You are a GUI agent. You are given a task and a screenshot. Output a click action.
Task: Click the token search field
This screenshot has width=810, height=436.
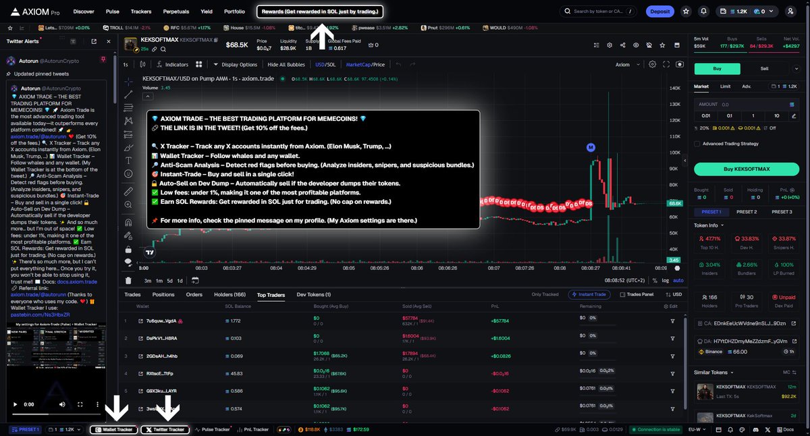[x=599, y=11]
